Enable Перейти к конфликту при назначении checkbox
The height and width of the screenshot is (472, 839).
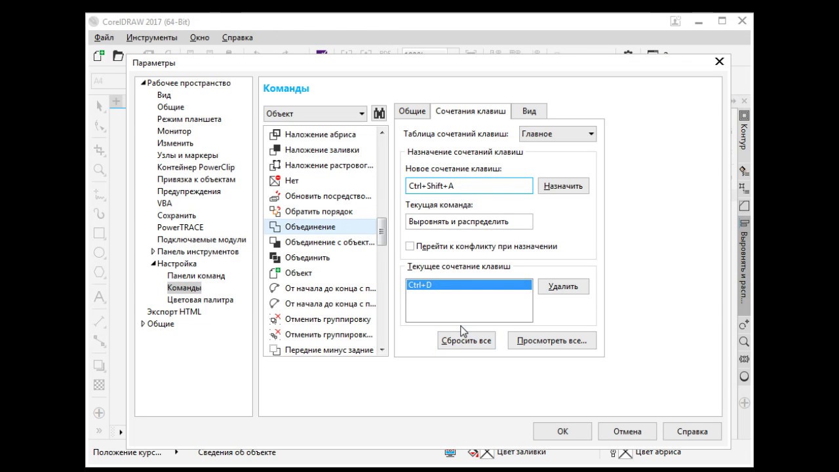pyautogui.click(x=410, y=246)
